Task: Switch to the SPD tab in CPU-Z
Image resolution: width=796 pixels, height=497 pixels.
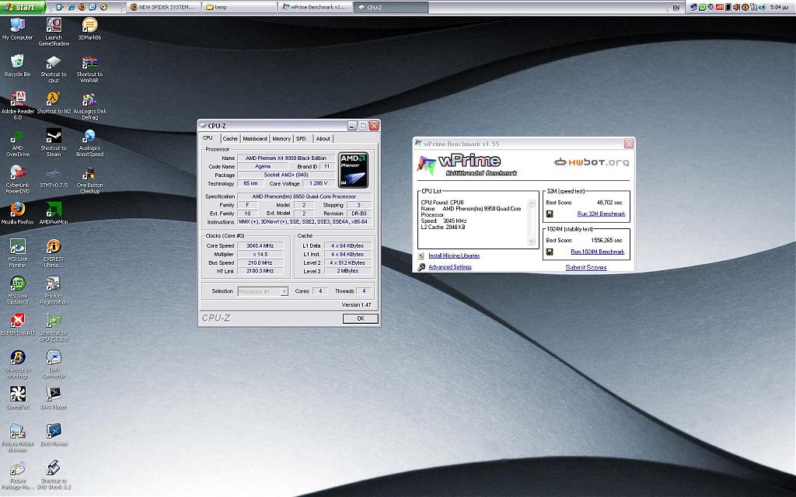Action: coord(301,138)
